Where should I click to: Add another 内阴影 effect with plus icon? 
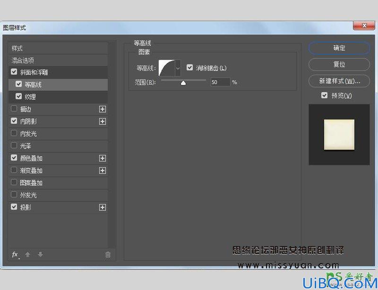pyautogui.click(x=103, y=121)
